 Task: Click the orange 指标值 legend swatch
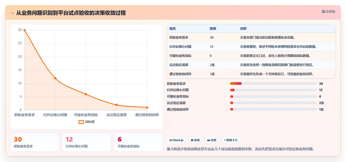pyautogui.click(x=81, y=122)
